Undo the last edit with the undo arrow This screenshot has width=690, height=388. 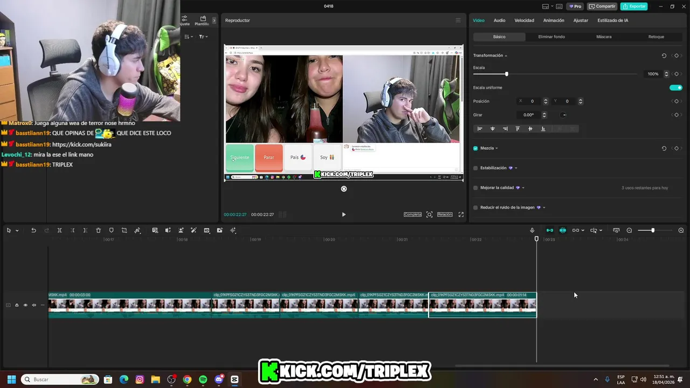[x=33, y=230]
